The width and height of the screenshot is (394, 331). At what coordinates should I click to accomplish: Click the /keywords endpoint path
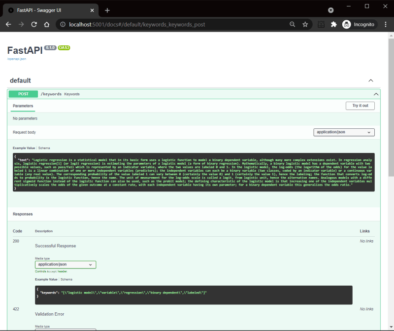pos(51,94)
